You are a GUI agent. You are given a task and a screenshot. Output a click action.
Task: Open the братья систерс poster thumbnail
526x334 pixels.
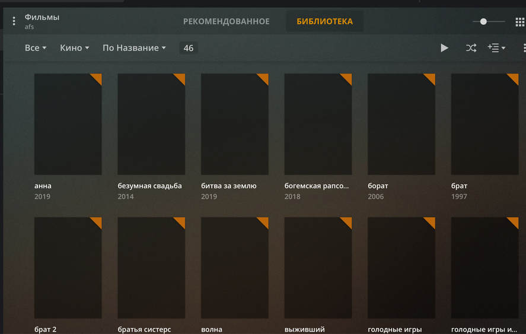click(151, 268)
